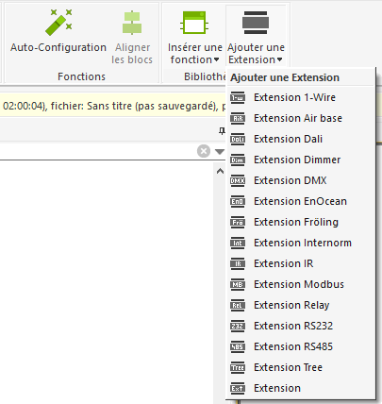Screen dimensions: 382x404
Task: Click the Aligner les blocs icon
Action: [x=132, y=23]
